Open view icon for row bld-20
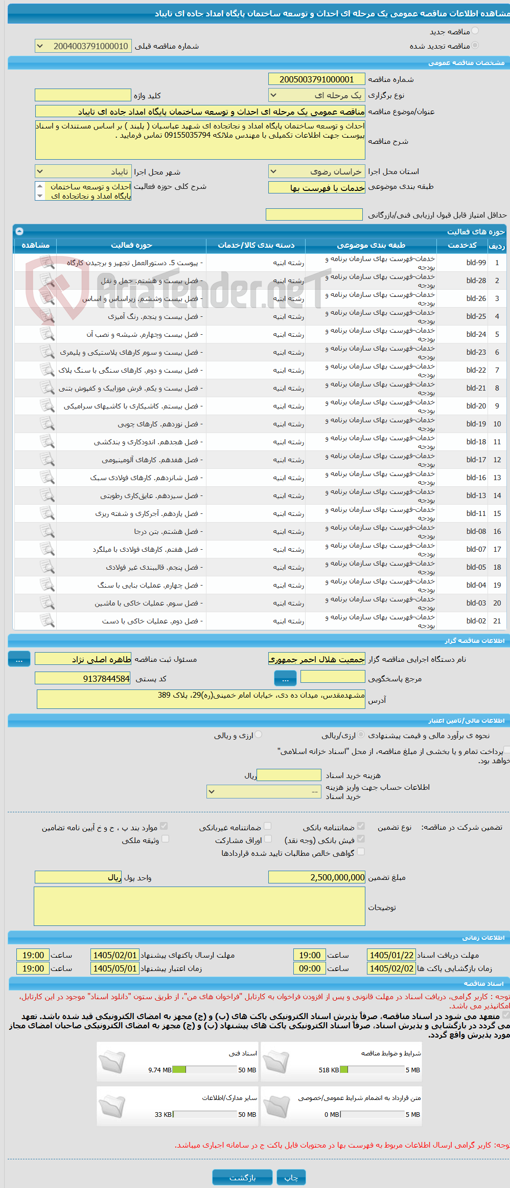This screenshot has width=510, height=1188. point(47,406)
